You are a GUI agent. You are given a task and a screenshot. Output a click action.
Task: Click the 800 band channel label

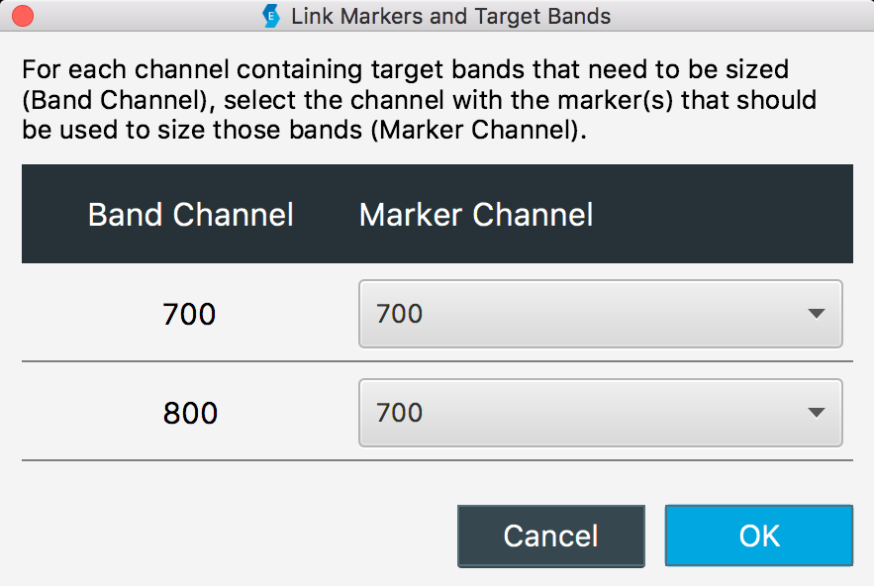pos(188,413)
